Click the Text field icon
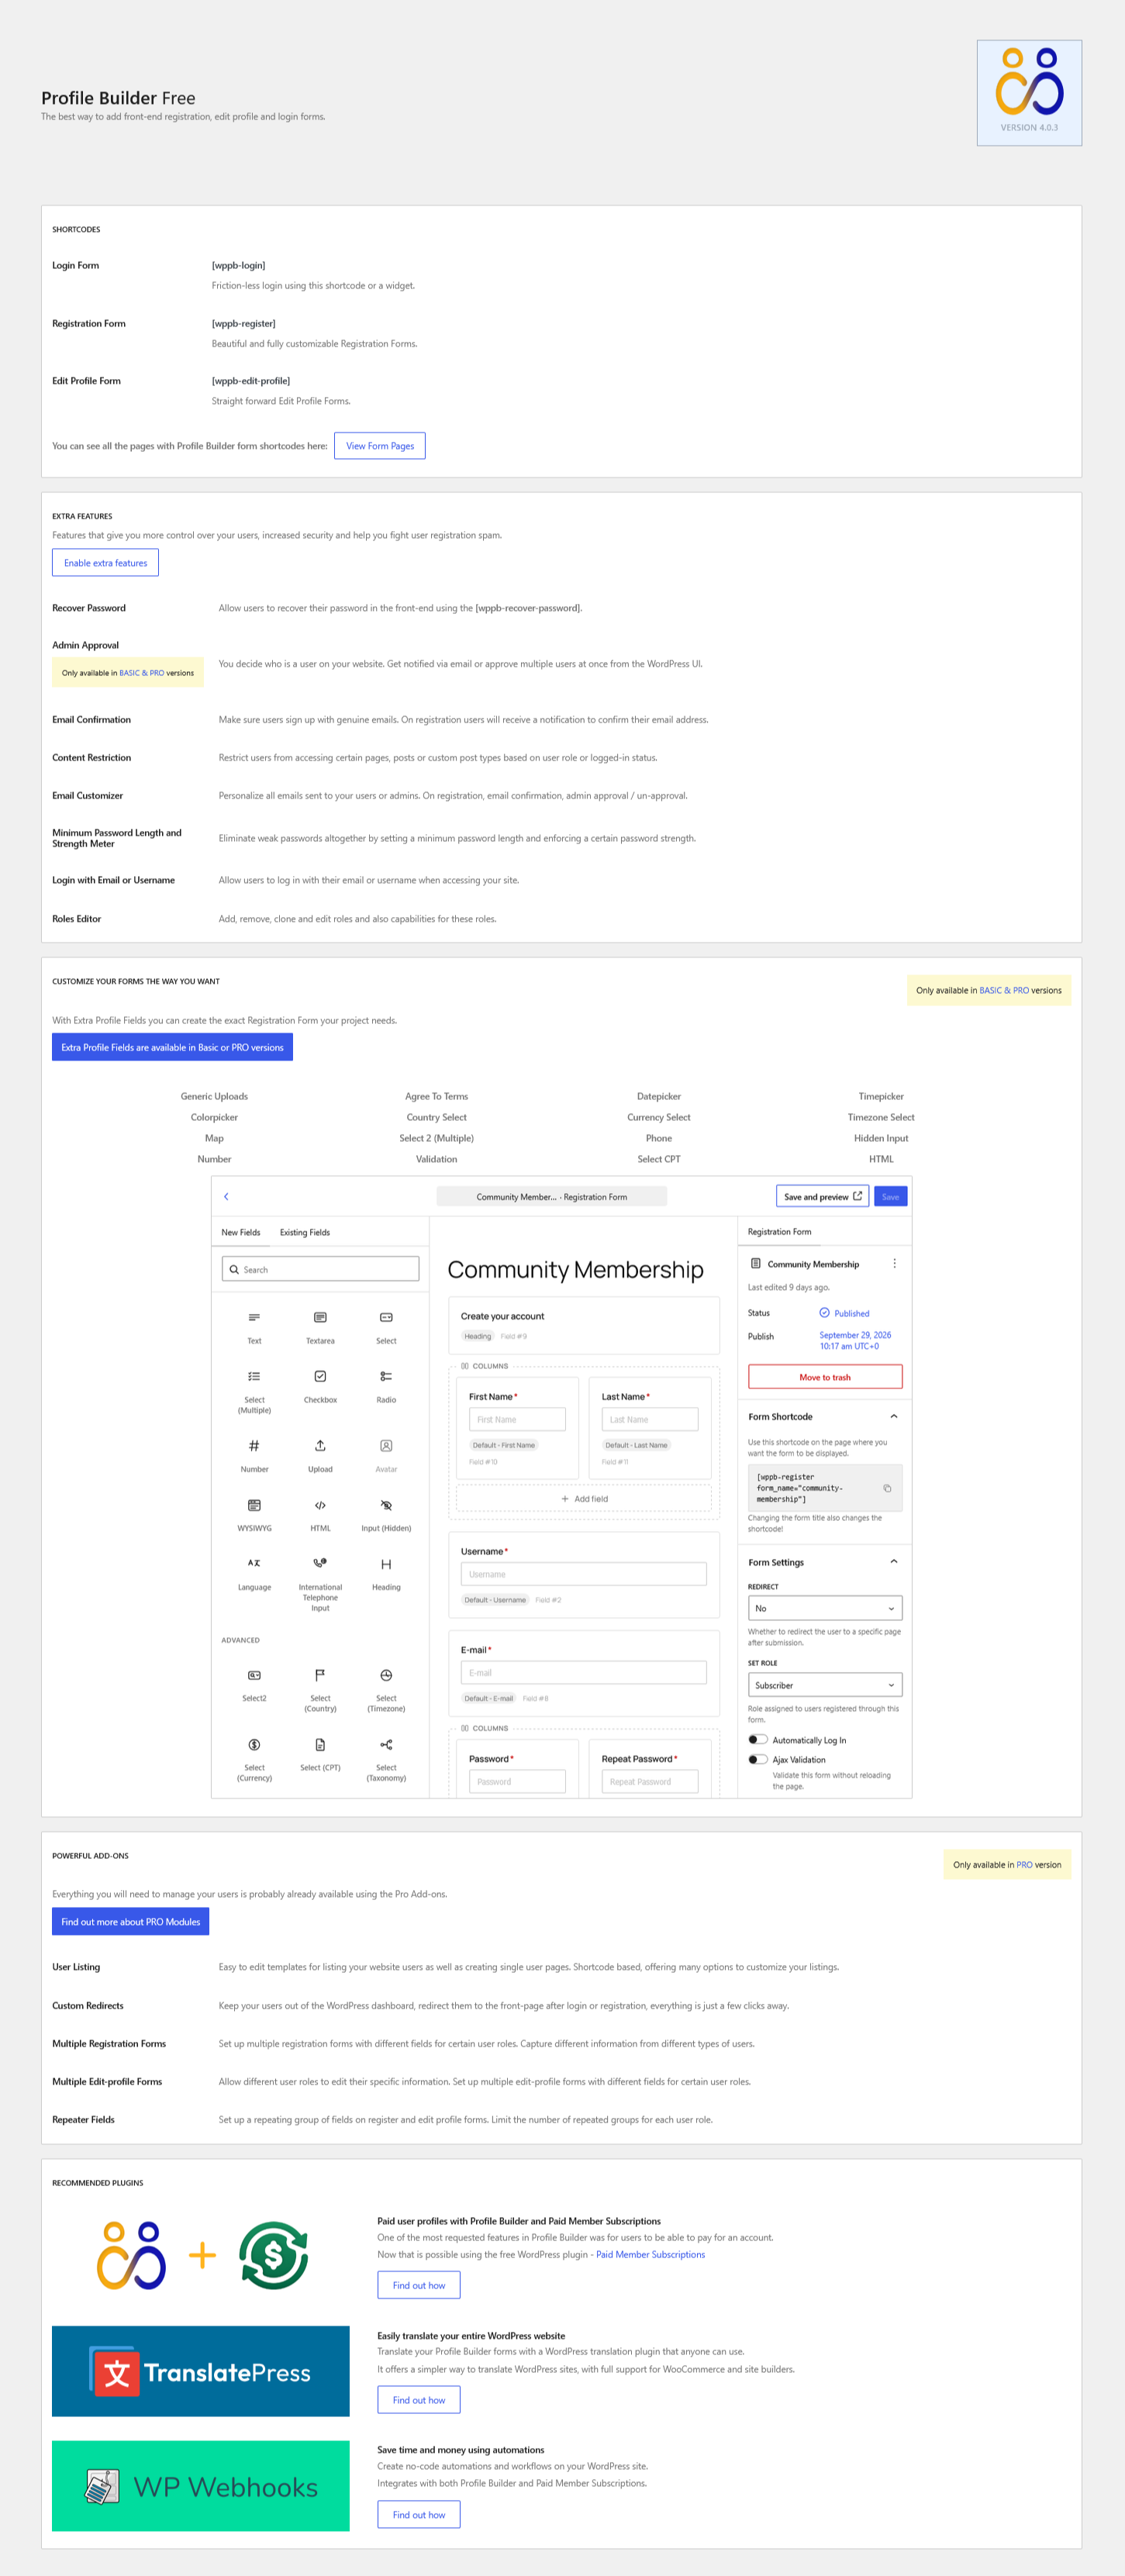The image size is (1125, 2576). [254, 1317]
